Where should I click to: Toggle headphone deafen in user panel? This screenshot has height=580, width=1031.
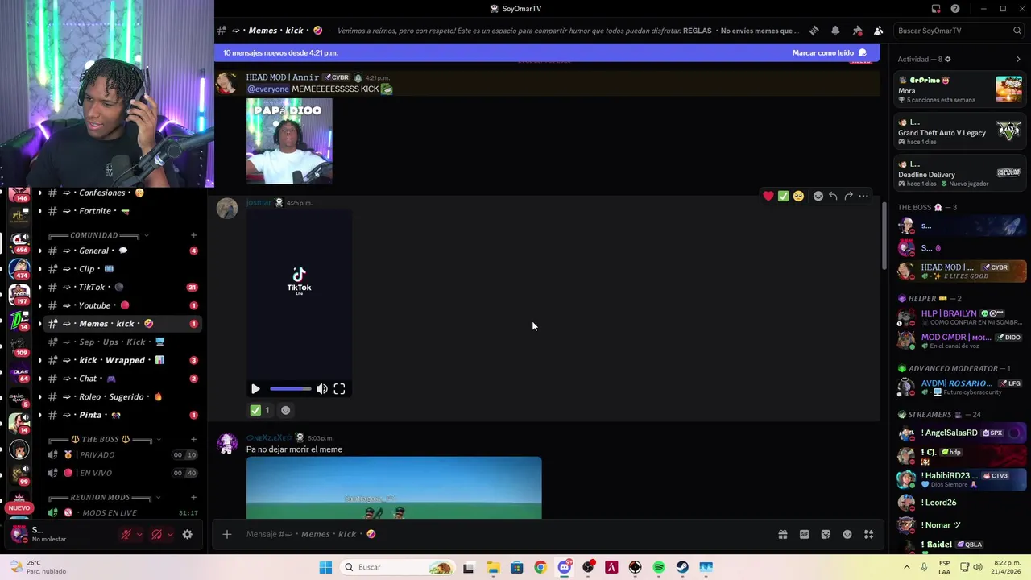coord(157,534)
